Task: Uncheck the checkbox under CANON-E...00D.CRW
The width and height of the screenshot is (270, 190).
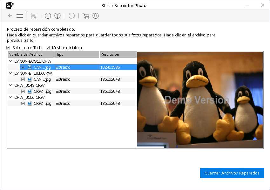Action: pos(23,79)
